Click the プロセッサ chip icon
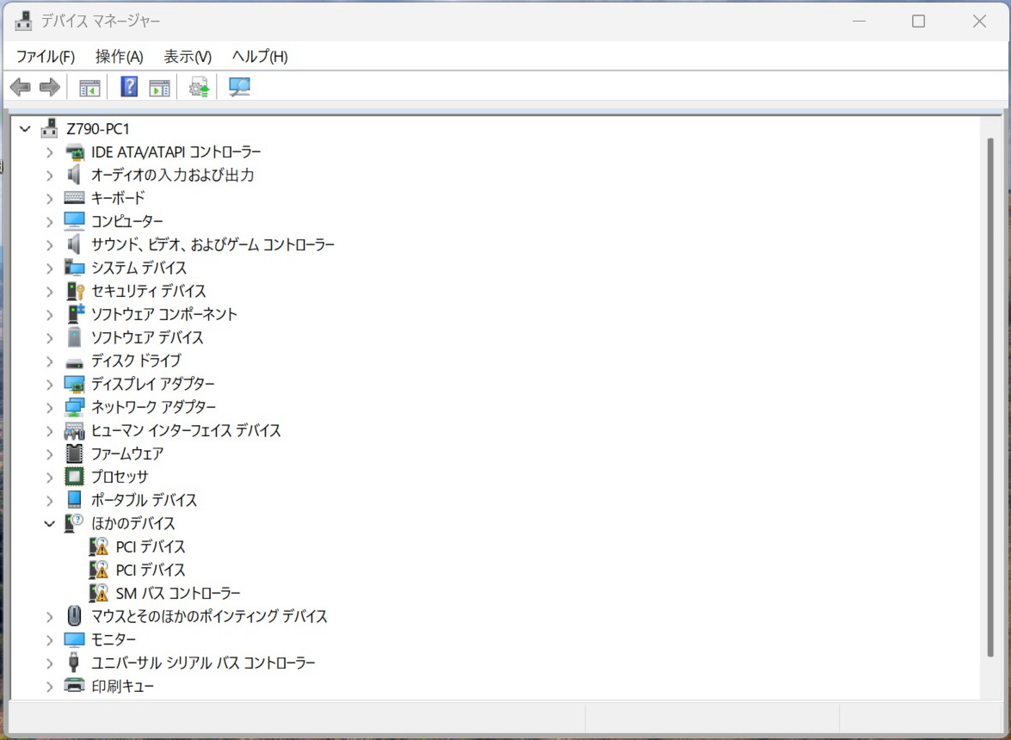The height and width of the screenshot is (740, 1011). (x=75, y=477)
